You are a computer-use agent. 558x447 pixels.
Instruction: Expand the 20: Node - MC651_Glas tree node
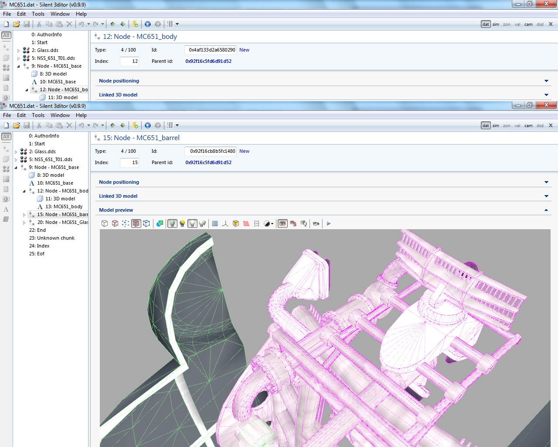[x=24, y=223]
